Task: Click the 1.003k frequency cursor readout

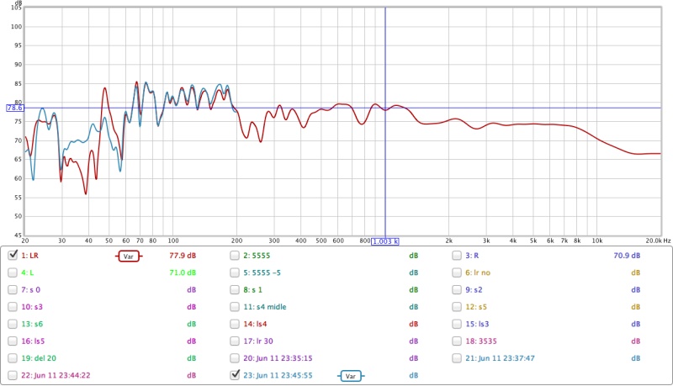Action: [385, 241]
